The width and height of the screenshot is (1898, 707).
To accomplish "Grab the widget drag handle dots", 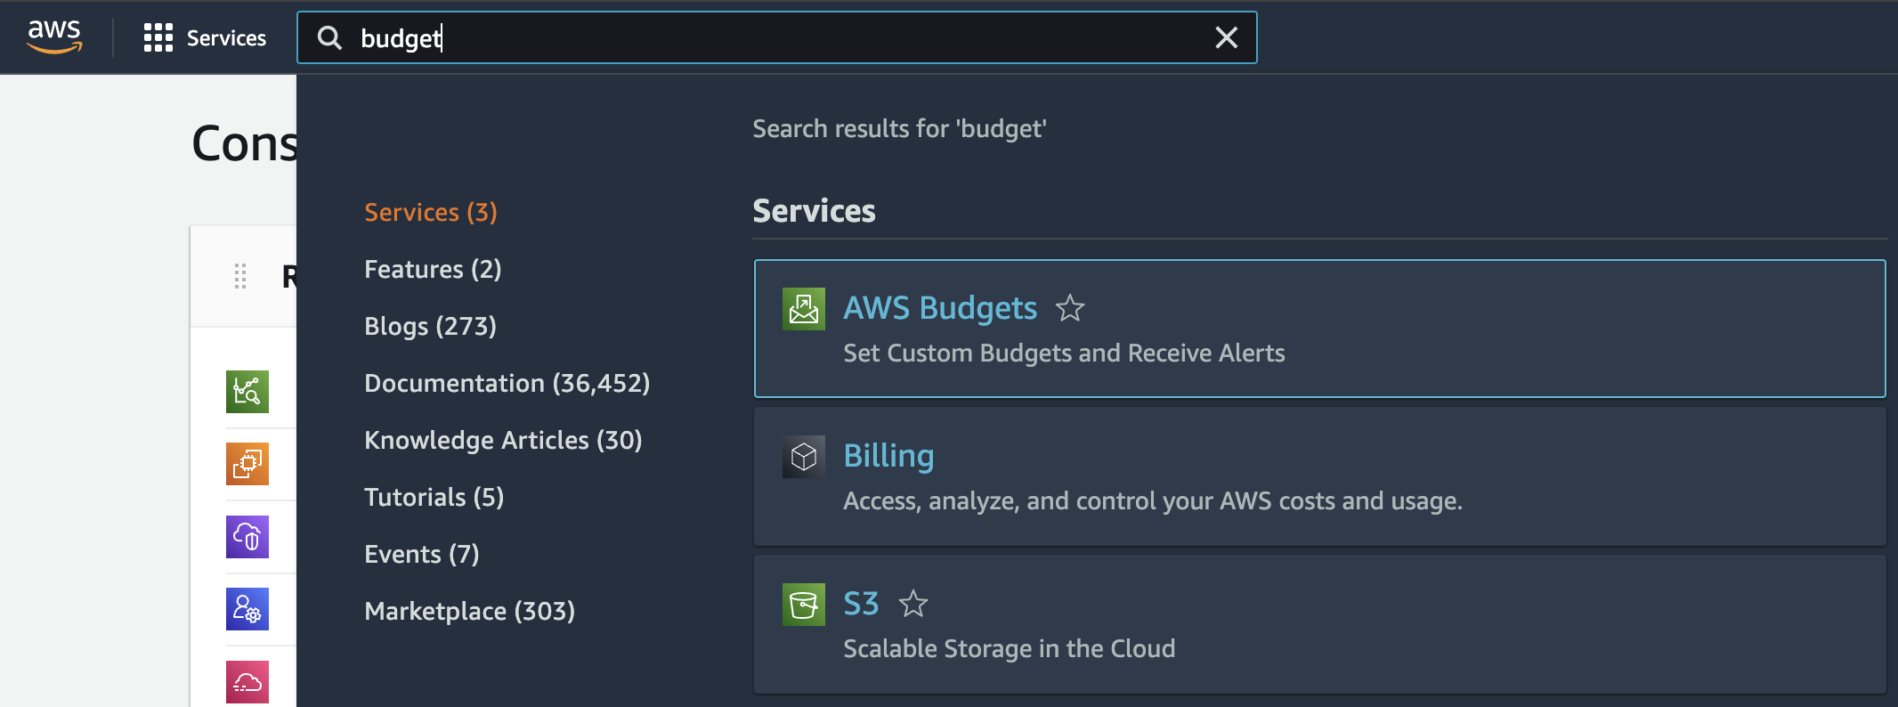I will [x=240, y=276].
